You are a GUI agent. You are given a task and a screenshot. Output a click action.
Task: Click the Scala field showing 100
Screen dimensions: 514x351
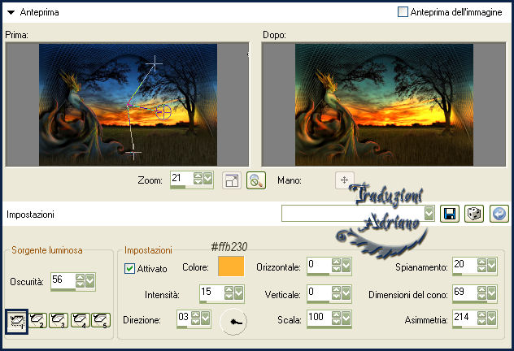click(x=320, y=318)
